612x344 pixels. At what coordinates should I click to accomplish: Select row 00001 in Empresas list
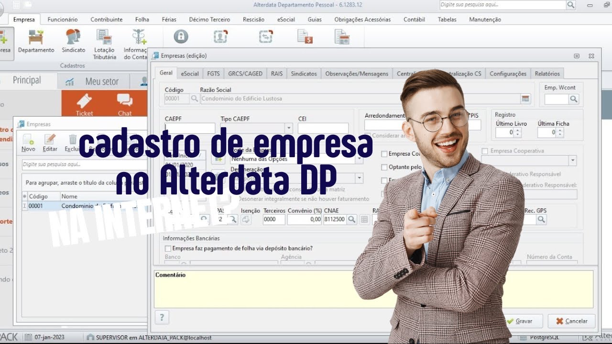tap(84, 206)
